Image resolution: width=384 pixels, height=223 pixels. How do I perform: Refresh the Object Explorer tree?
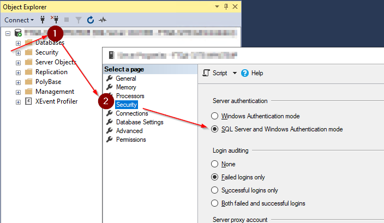click(x=91, y=20)
